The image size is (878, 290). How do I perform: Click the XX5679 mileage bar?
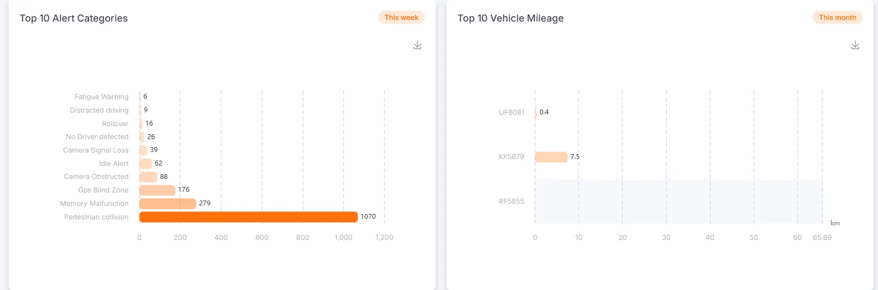[x=551, y=157]
